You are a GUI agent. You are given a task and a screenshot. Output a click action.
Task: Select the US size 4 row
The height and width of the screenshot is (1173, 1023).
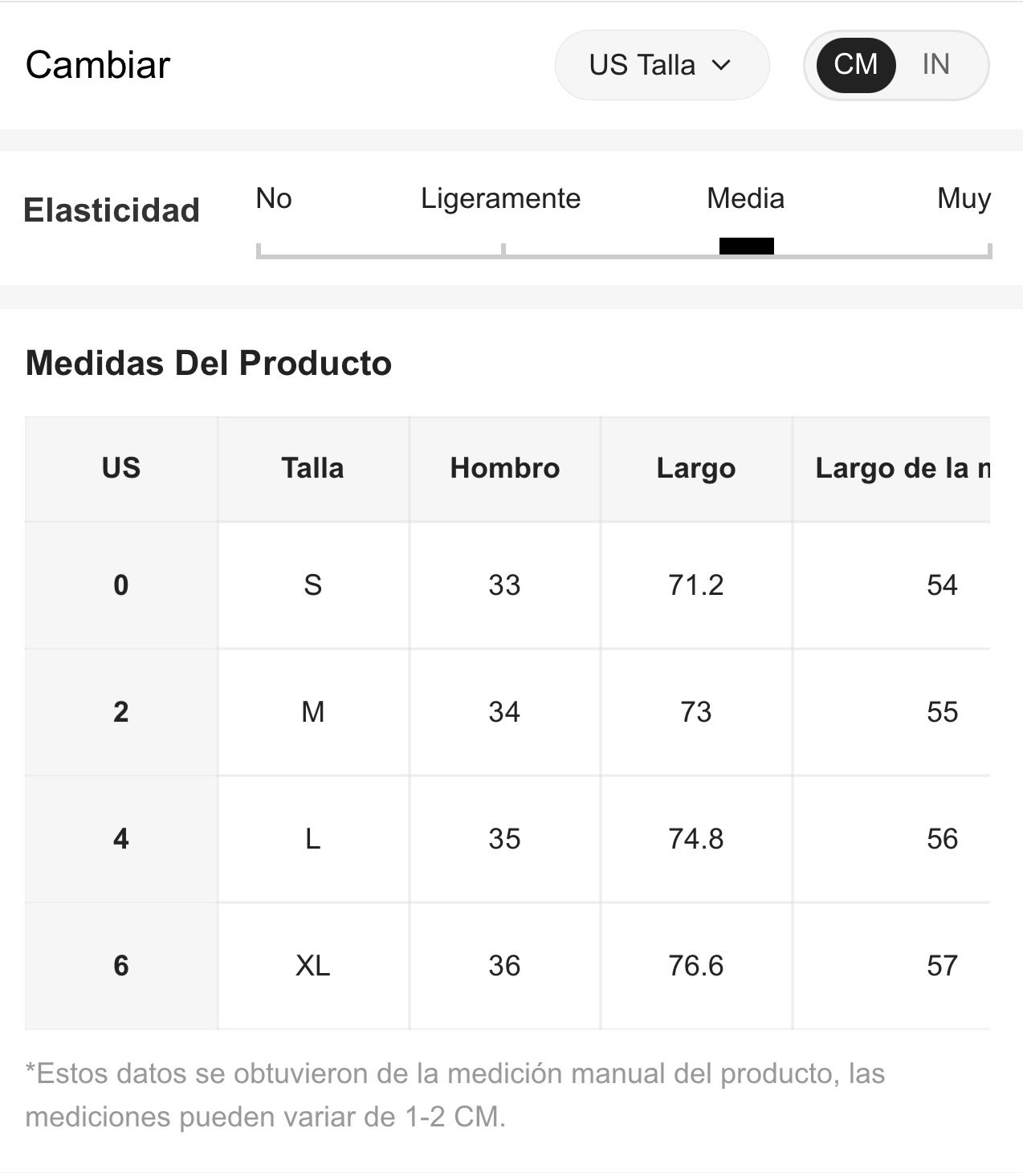pyautogui.click(x=121, y=839)
